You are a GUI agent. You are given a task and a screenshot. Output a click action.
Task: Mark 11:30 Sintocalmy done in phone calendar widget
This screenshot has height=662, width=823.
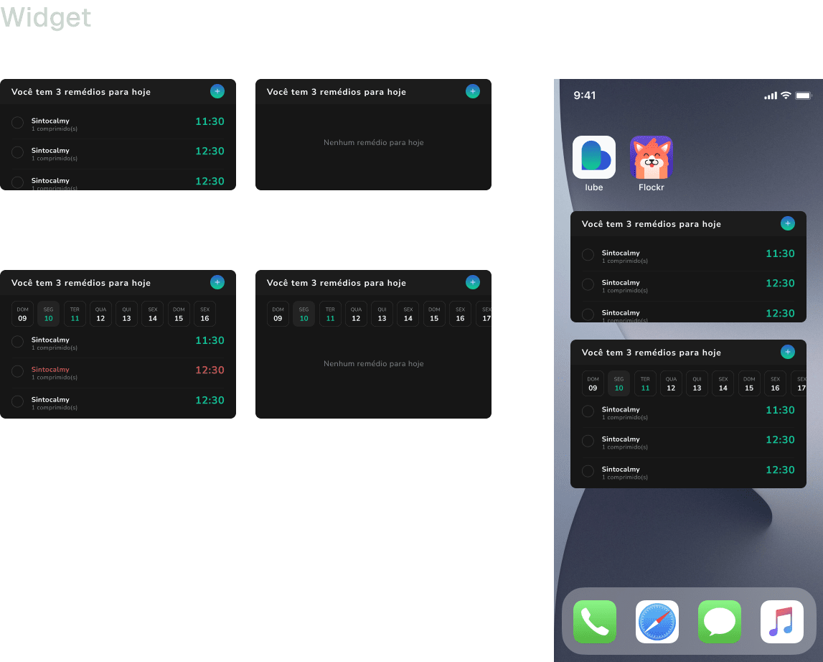coord(588,411)
